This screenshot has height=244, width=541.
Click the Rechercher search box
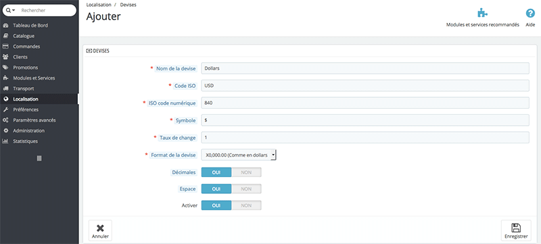click(x=39, y=10)
